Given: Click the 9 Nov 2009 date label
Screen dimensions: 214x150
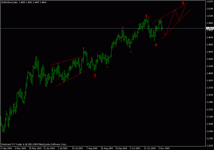Looking at the screenshot, I should point(164,148).
